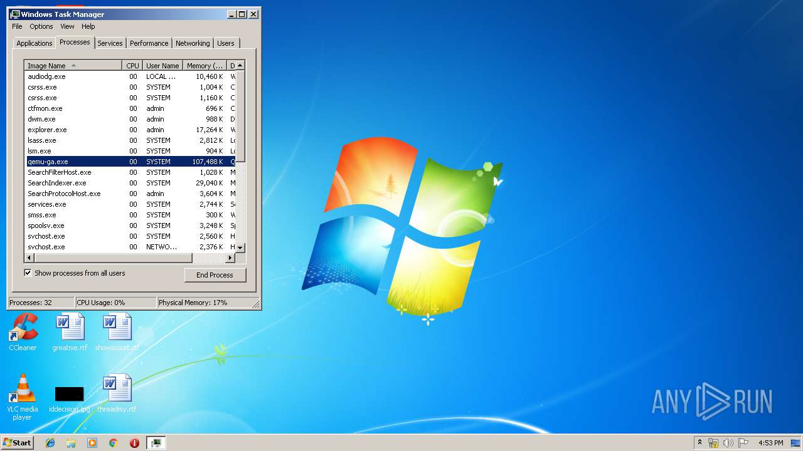Select SearchIndexer.exe process row
The image size is (803, 451).
(x=130, y=183)
